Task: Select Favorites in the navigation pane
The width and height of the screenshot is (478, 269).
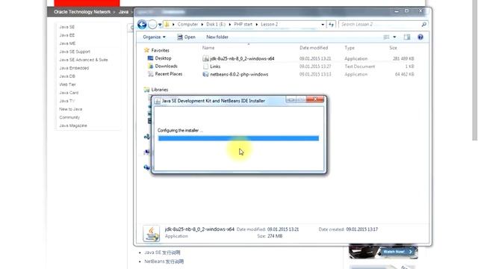Action: (160, 50)
